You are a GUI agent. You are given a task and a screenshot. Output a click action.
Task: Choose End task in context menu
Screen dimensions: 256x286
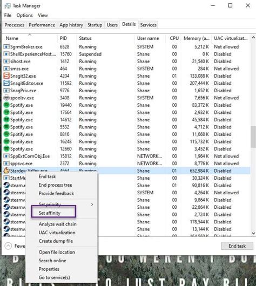tap(48, 176)
